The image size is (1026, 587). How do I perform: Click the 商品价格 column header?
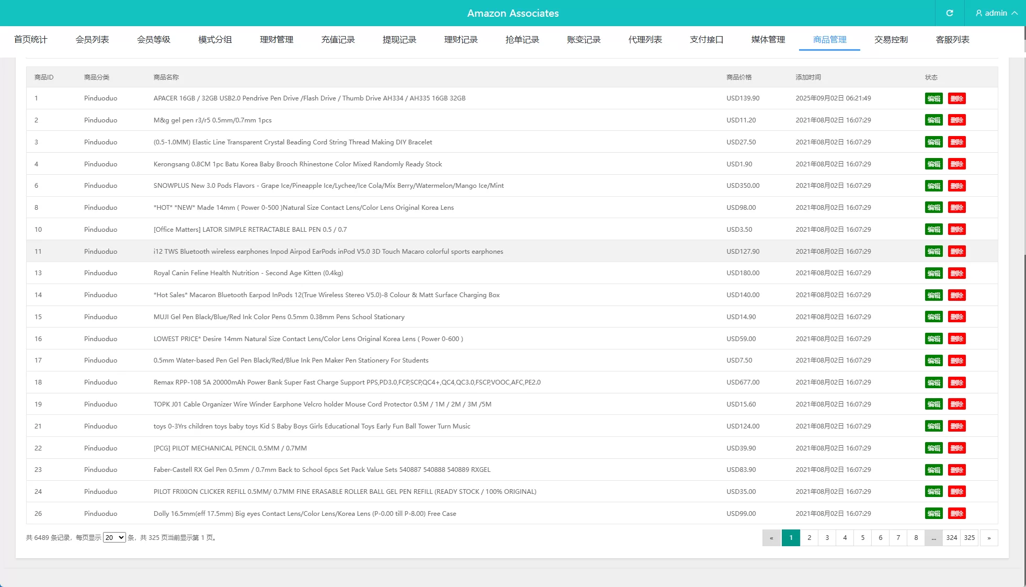click(x=738, y=77)
